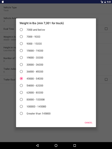Pick the 15000 - 19000 weight option
This screenshot has width=112, height=149.
point(56,51)
